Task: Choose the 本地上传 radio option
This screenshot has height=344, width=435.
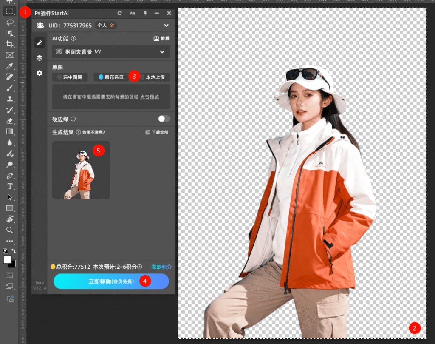Action: (143, 77)
